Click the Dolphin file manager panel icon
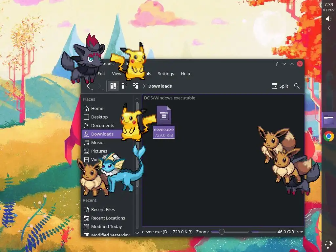Screen dimensions: 336x252 [329, 119]
